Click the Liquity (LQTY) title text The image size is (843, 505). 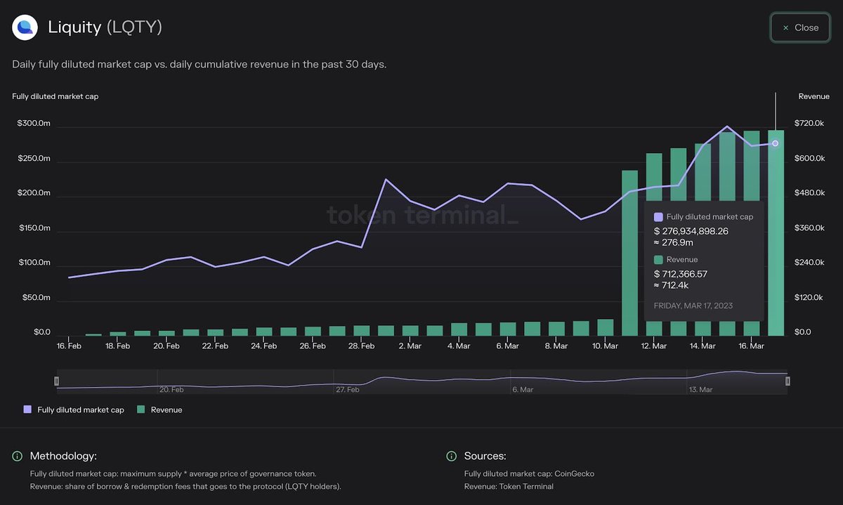pos(105,27)
